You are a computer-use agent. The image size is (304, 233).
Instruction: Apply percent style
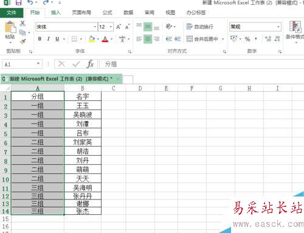click(x=247, y=39)
